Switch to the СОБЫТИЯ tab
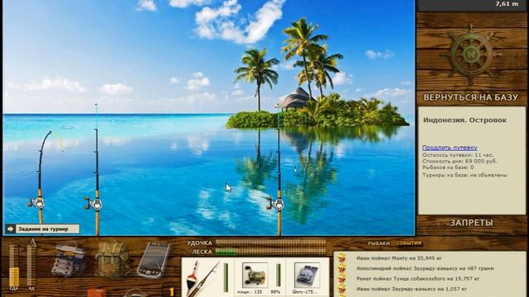The image size is (529, 297). click(x=408, y=243)
